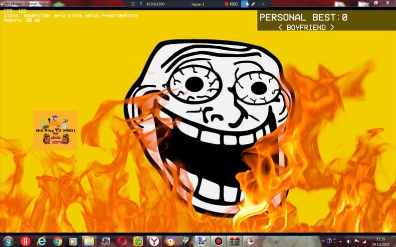This screenshot has width=396, height=247.
Task: Launch Google Chrome from the taskbar
Action: (x=57, y=242)
